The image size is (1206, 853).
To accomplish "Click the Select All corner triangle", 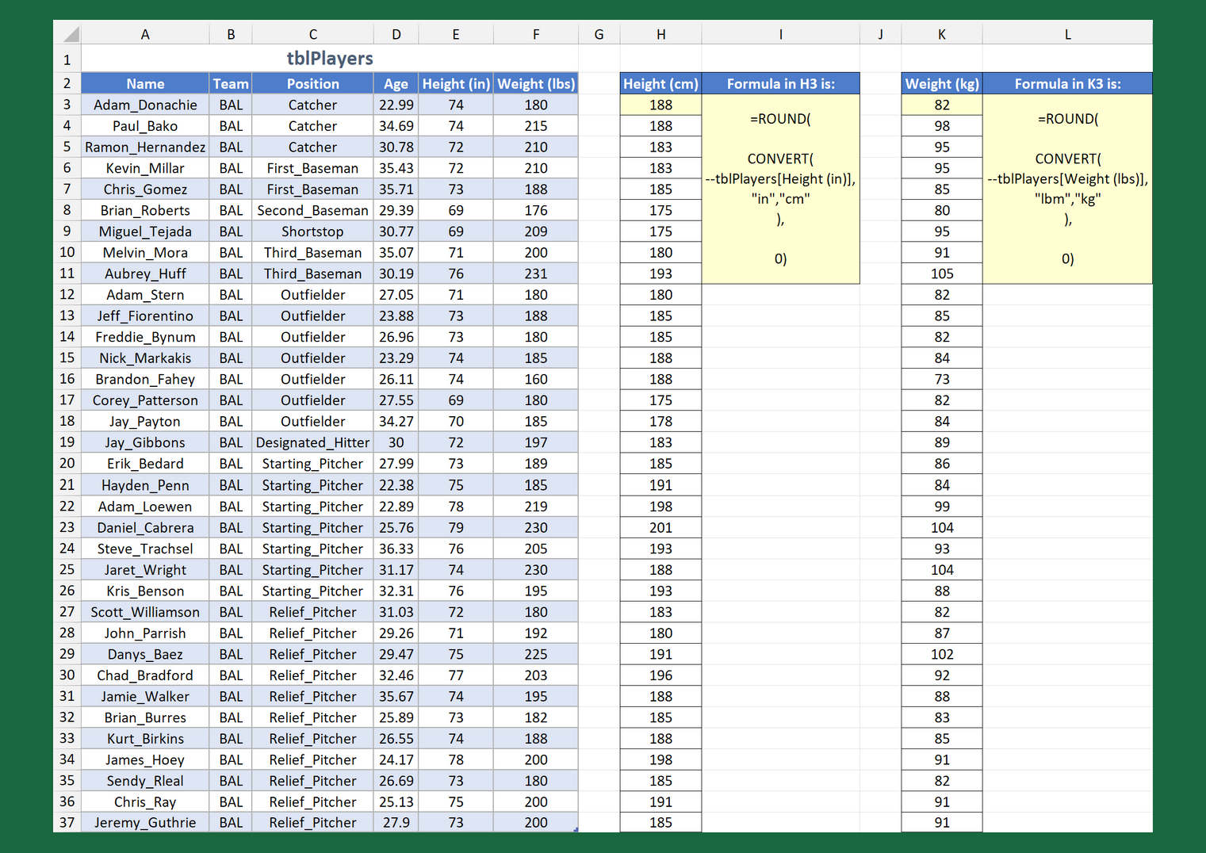I will (71, 34).
